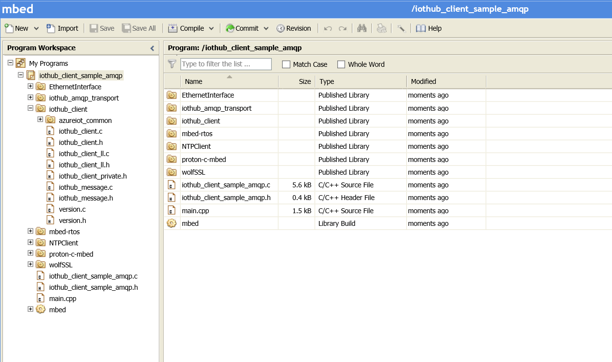Click wolfSSL folder icon in file list
The width and height of the screenshot is (612, 362).
172,172
